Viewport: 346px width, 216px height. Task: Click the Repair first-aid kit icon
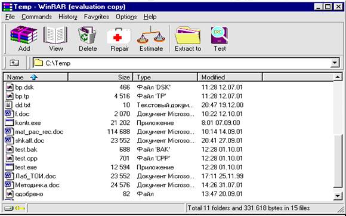click(x=119, y=36)
